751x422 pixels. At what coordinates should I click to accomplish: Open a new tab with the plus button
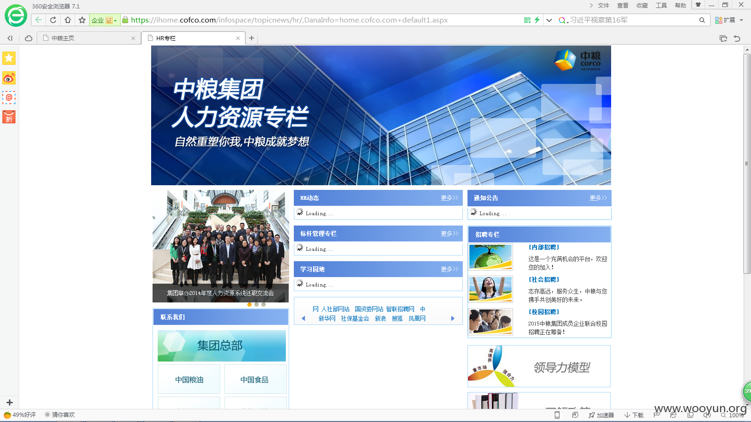click(252, 38)
